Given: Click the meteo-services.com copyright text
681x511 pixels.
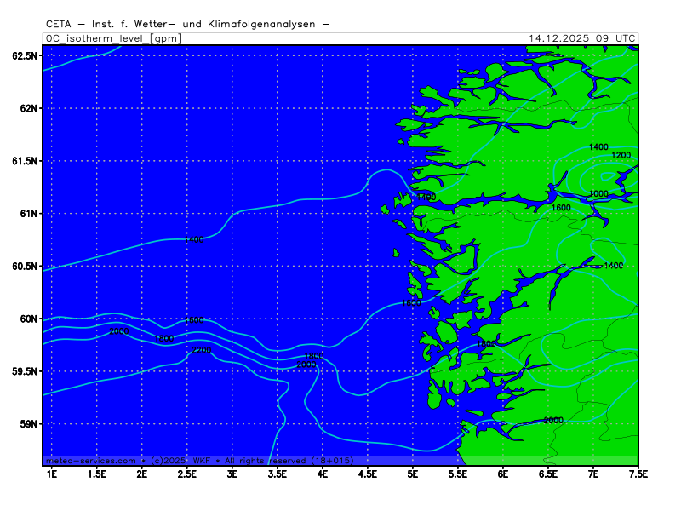Looking at the screenshot, I should (x=200, y=460).
